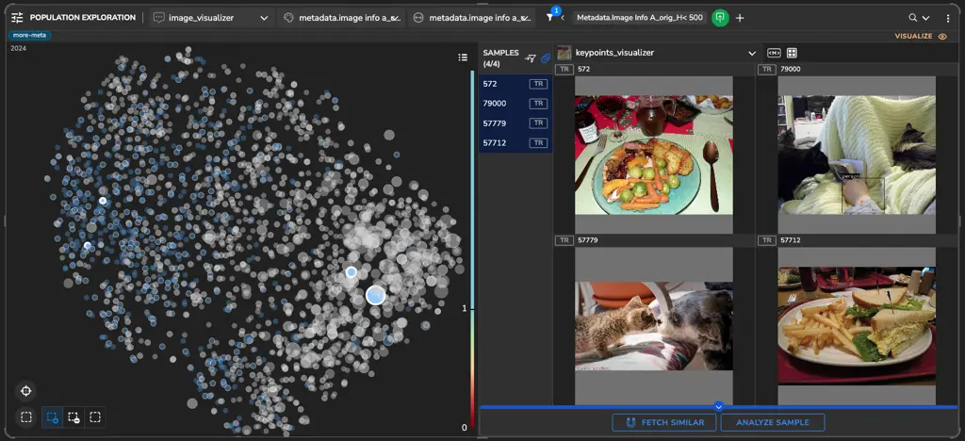
Task: Click the Fetch Similar button
Action: click(663, 422)
